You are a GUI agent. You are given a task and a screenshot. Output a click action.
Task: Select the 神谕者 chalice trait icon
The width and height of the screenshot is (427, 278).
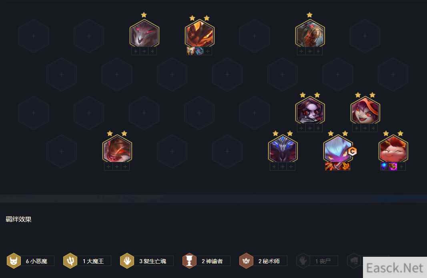pos(190,261)
